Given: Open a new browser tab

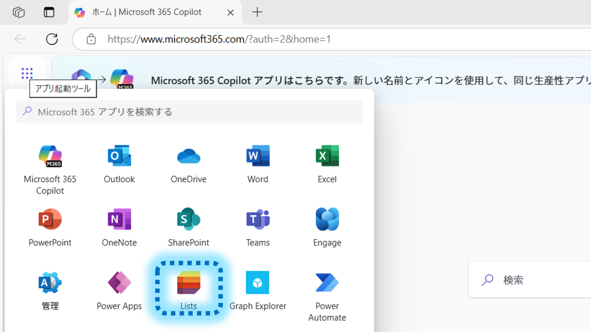Looking at the screenshot, I should coord(257,12).
